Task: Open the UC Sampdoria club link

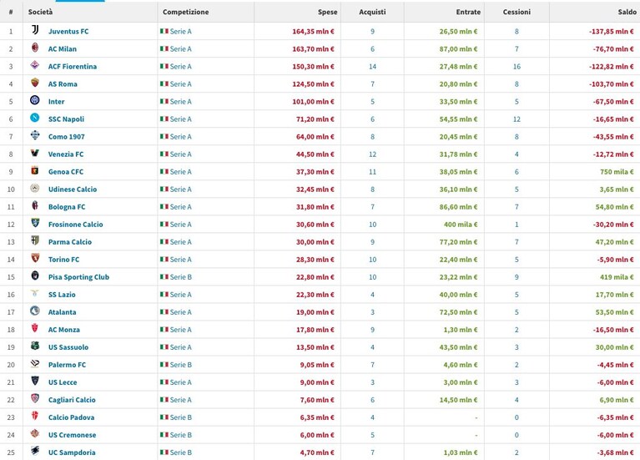Action: pos(72,452)
